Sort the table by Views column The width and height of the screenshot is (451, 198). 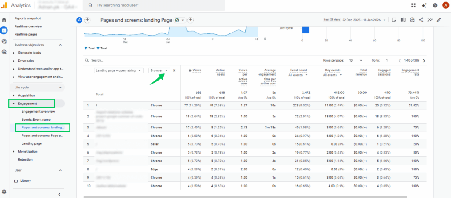point(195,70)
